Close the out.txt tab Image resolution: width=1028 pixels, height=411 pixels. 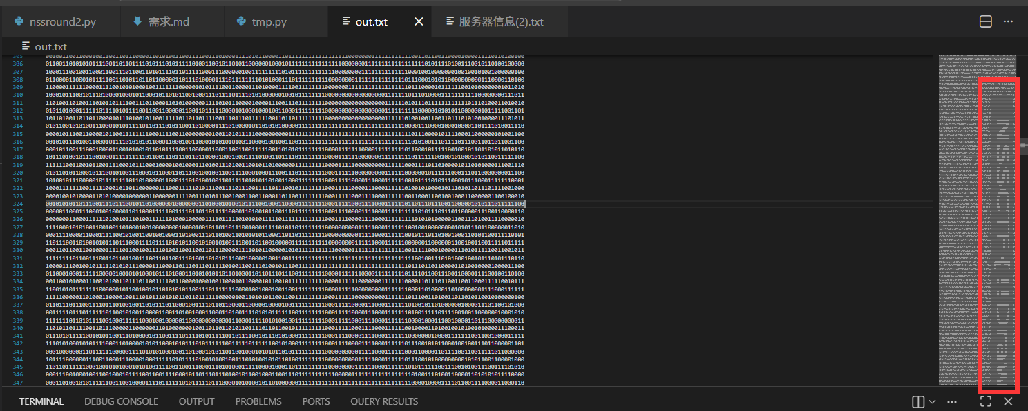[418, 21]
